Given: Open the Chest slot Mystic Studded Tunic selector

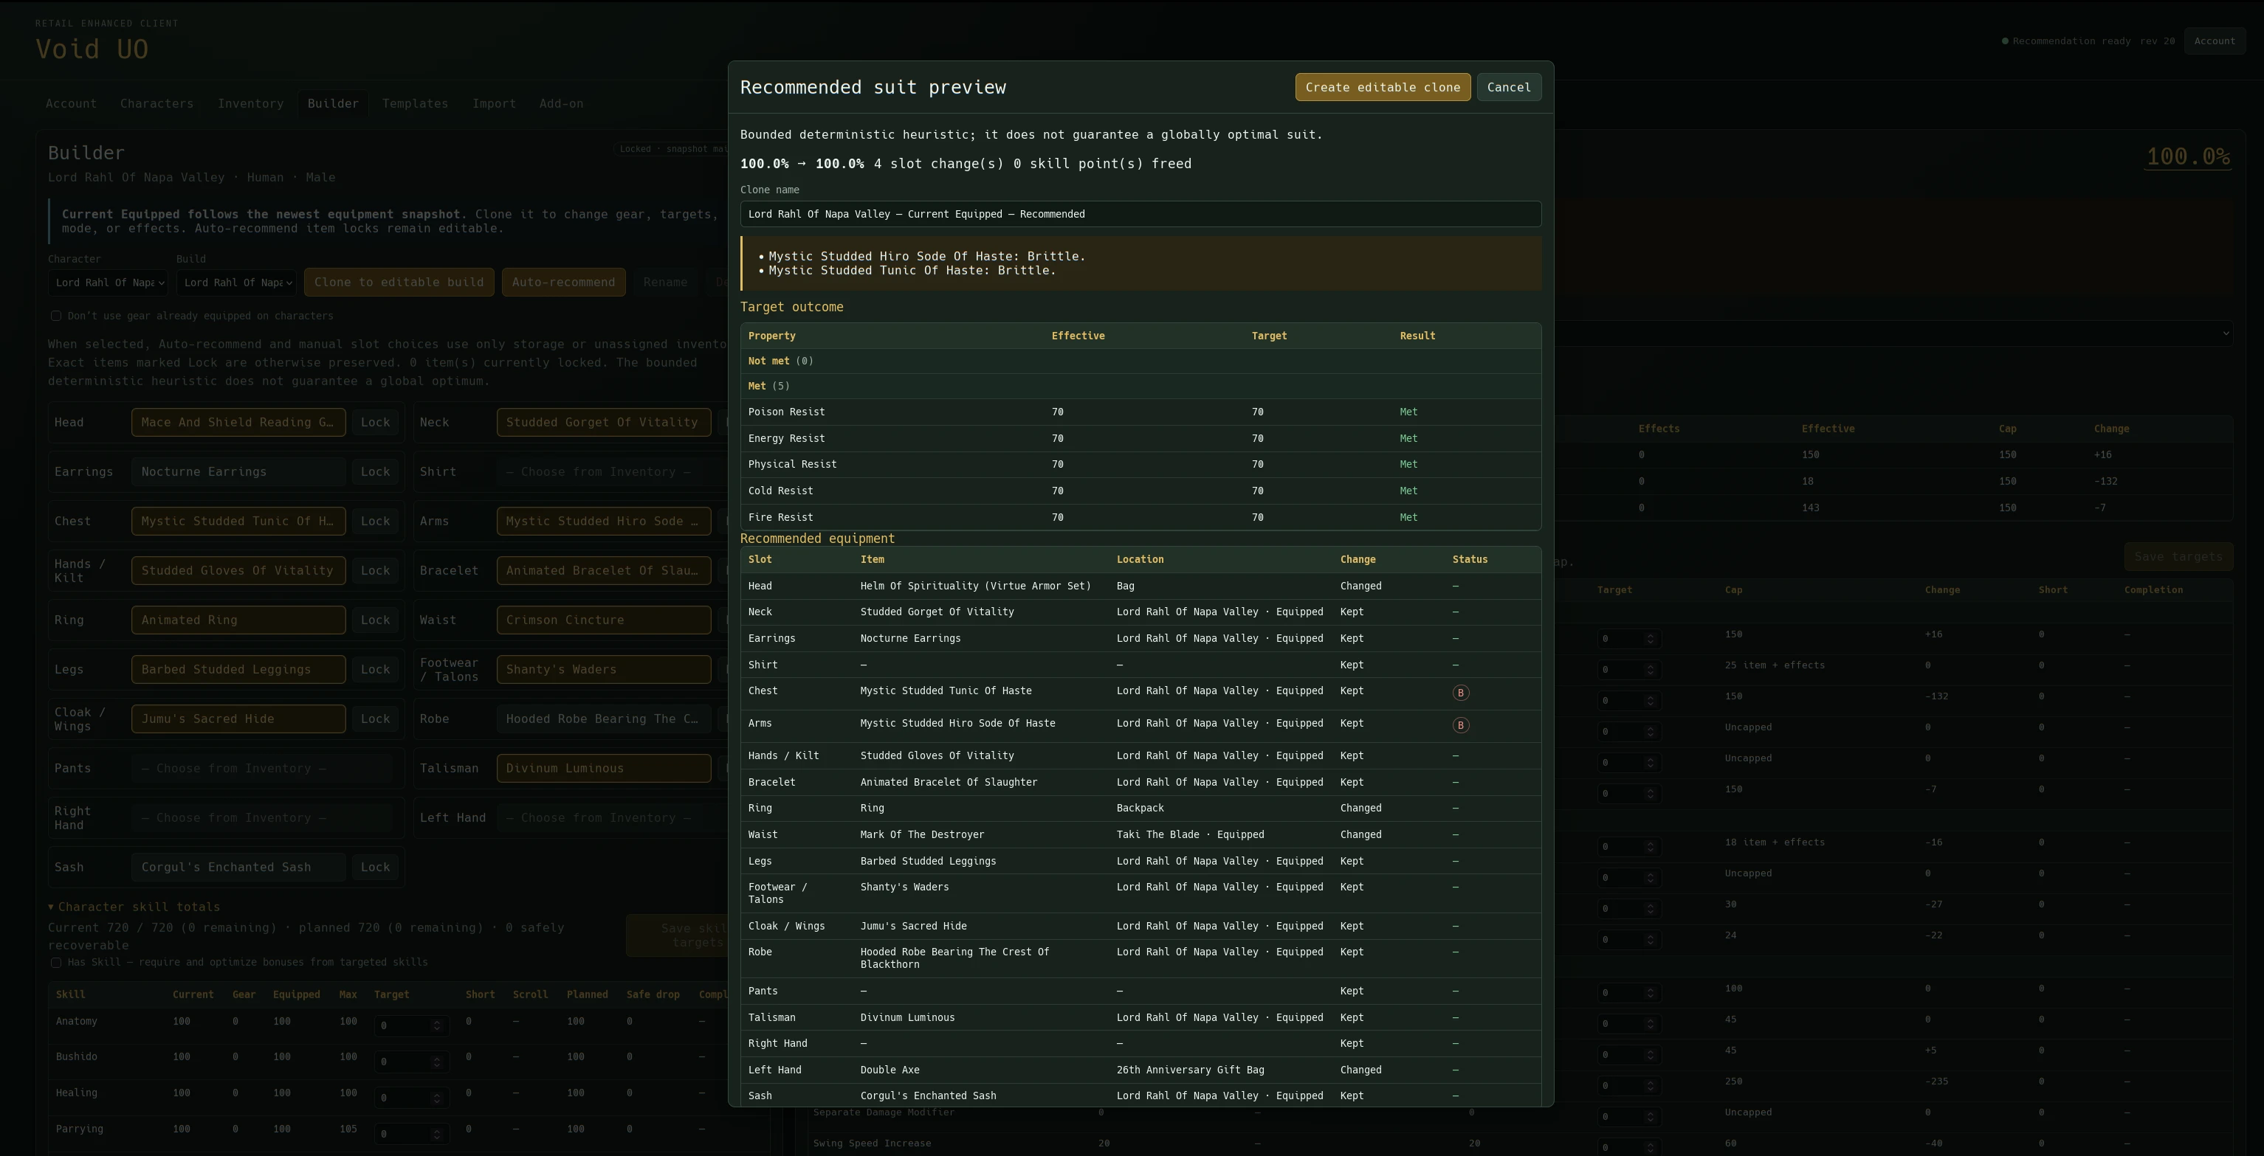Looking at the screenshot, I should coord(238,522).
